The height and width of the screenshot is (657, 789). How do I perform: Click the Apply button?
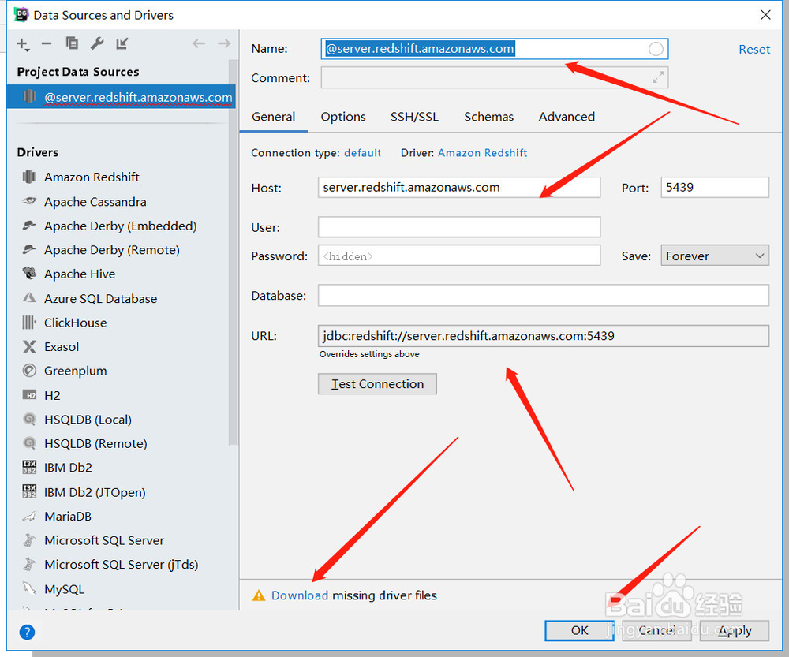pyautogui.click(x=734, y=630)
